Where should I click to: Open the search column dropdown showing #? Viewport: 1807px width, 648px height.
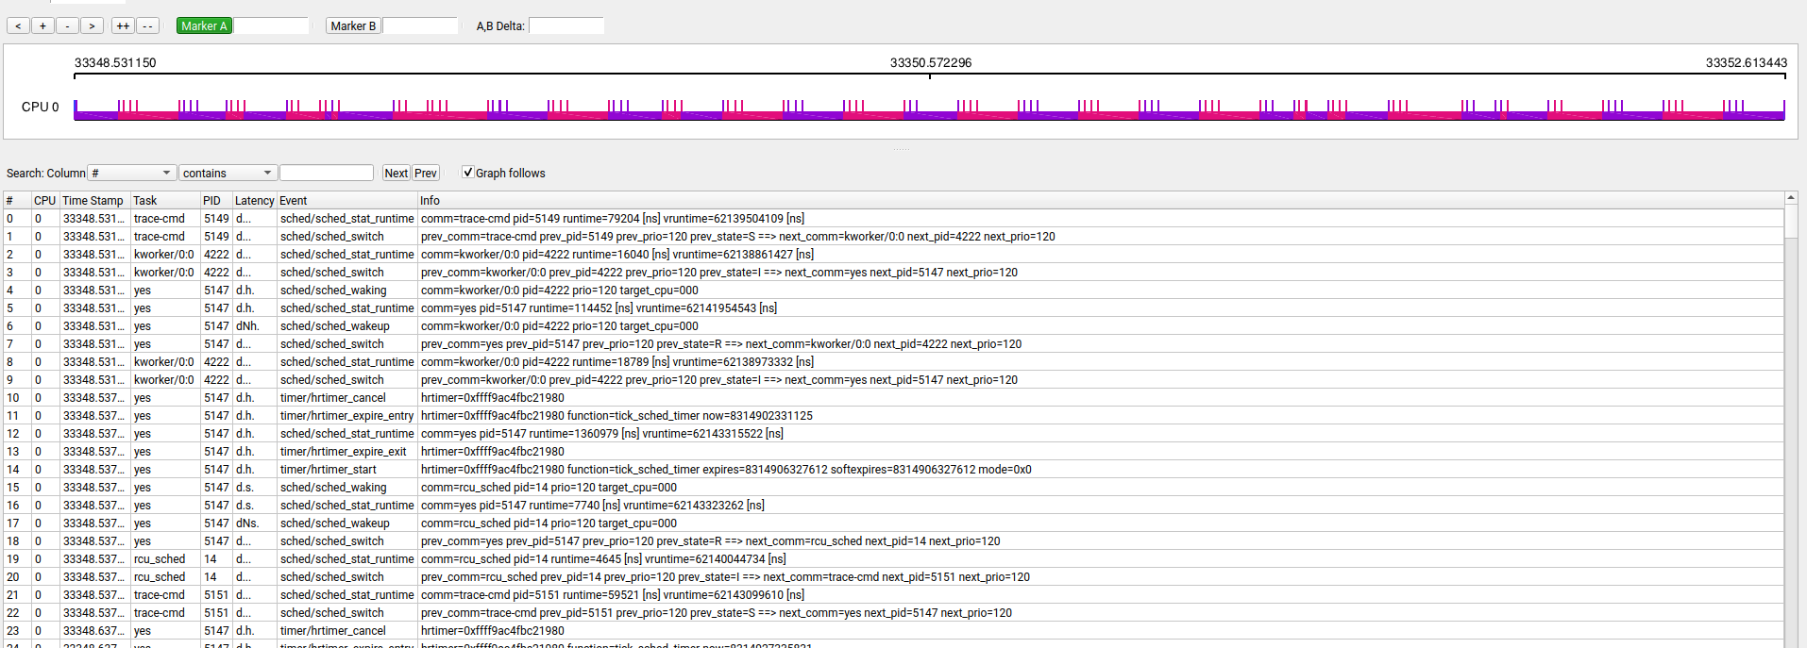(131, 173)
